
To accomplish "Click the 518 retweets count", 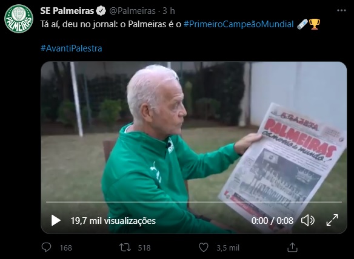I will tap(144, 248).
